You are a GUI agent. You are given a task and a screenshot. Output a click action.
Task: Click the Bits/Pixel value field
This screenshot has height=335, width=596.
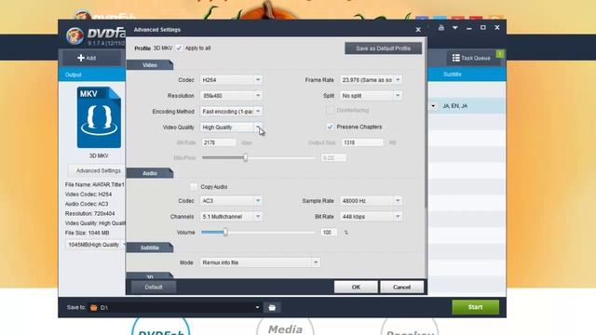point(333,157)
